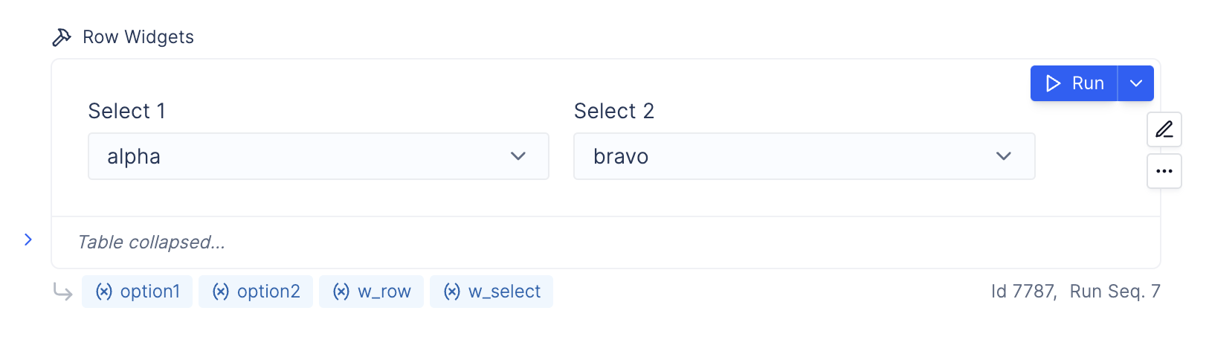Open the three-dots more options menu
The width and height of the screenshot is (1209, 357).
point(1164,171)
